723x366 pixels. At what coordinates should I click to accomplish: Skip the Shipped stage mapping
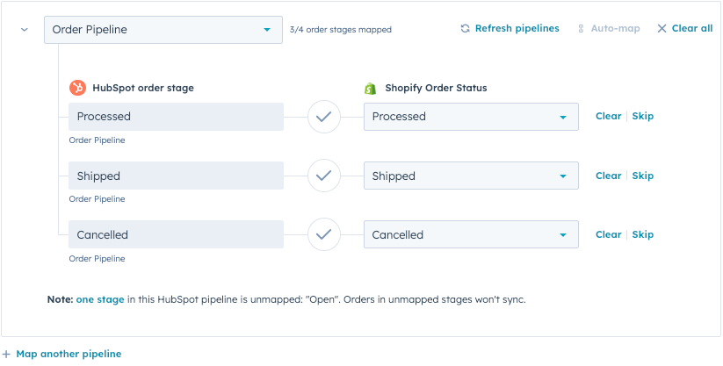coord(643,176)
